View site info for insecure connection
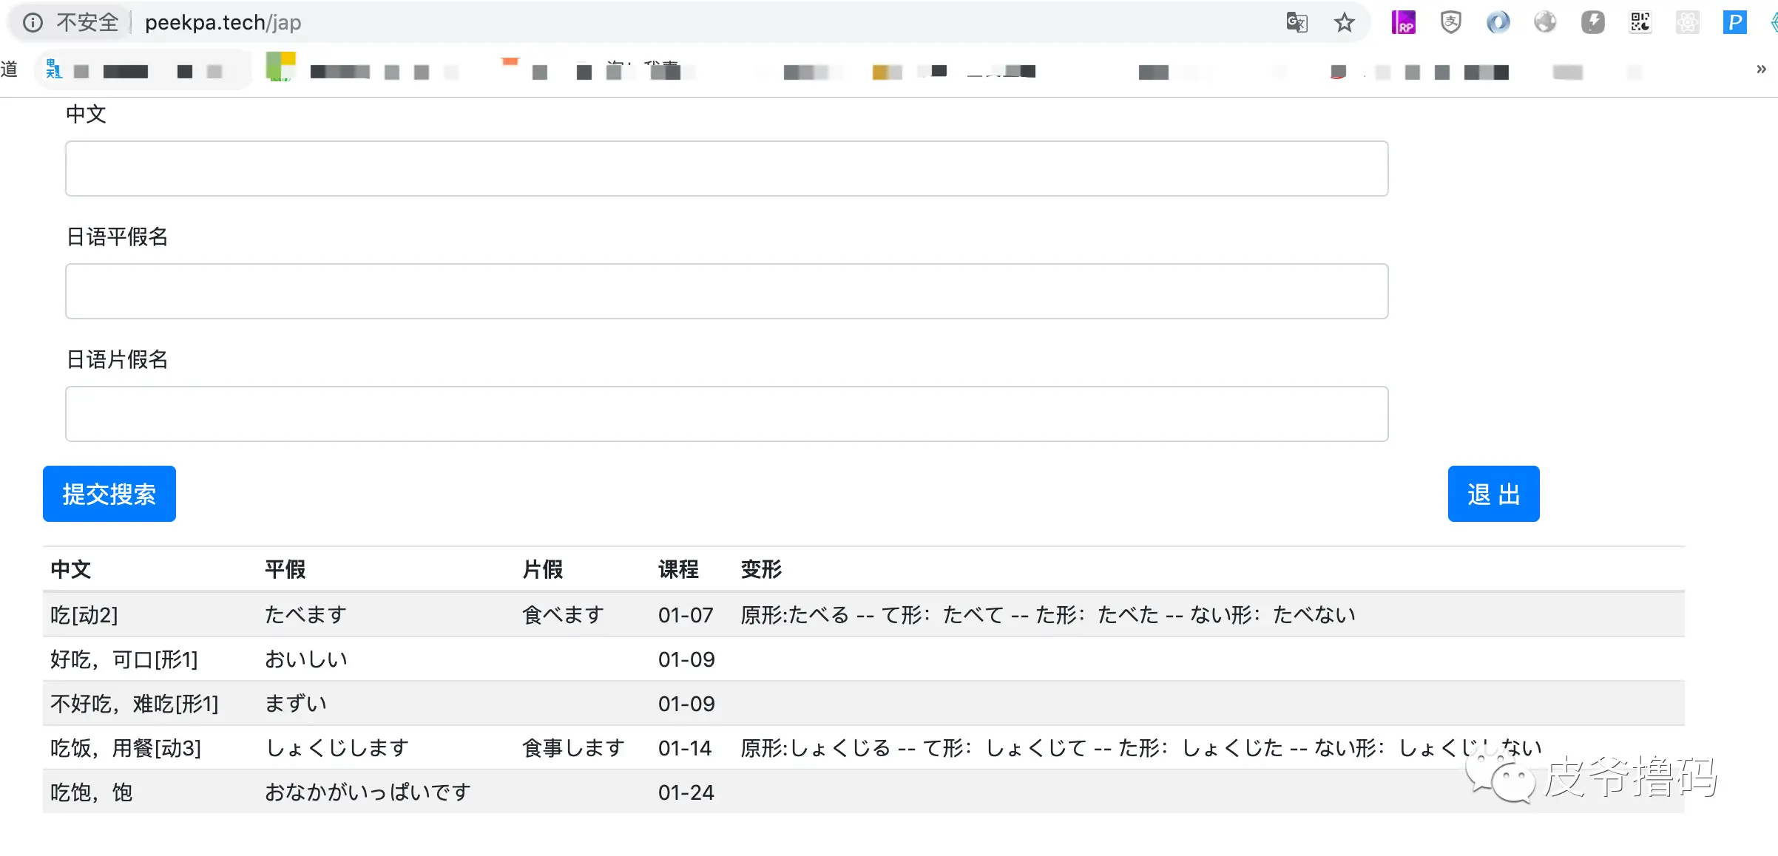Screen dimensions: 1778x856 point(33,23)
